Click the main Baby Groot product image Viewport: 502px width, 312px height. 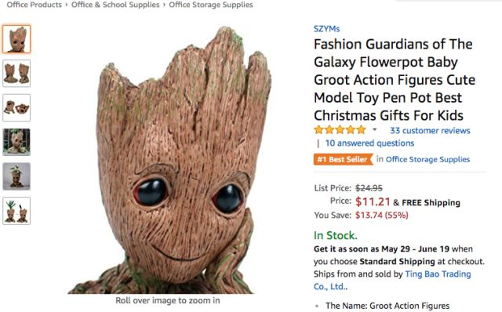pos(168,159)
